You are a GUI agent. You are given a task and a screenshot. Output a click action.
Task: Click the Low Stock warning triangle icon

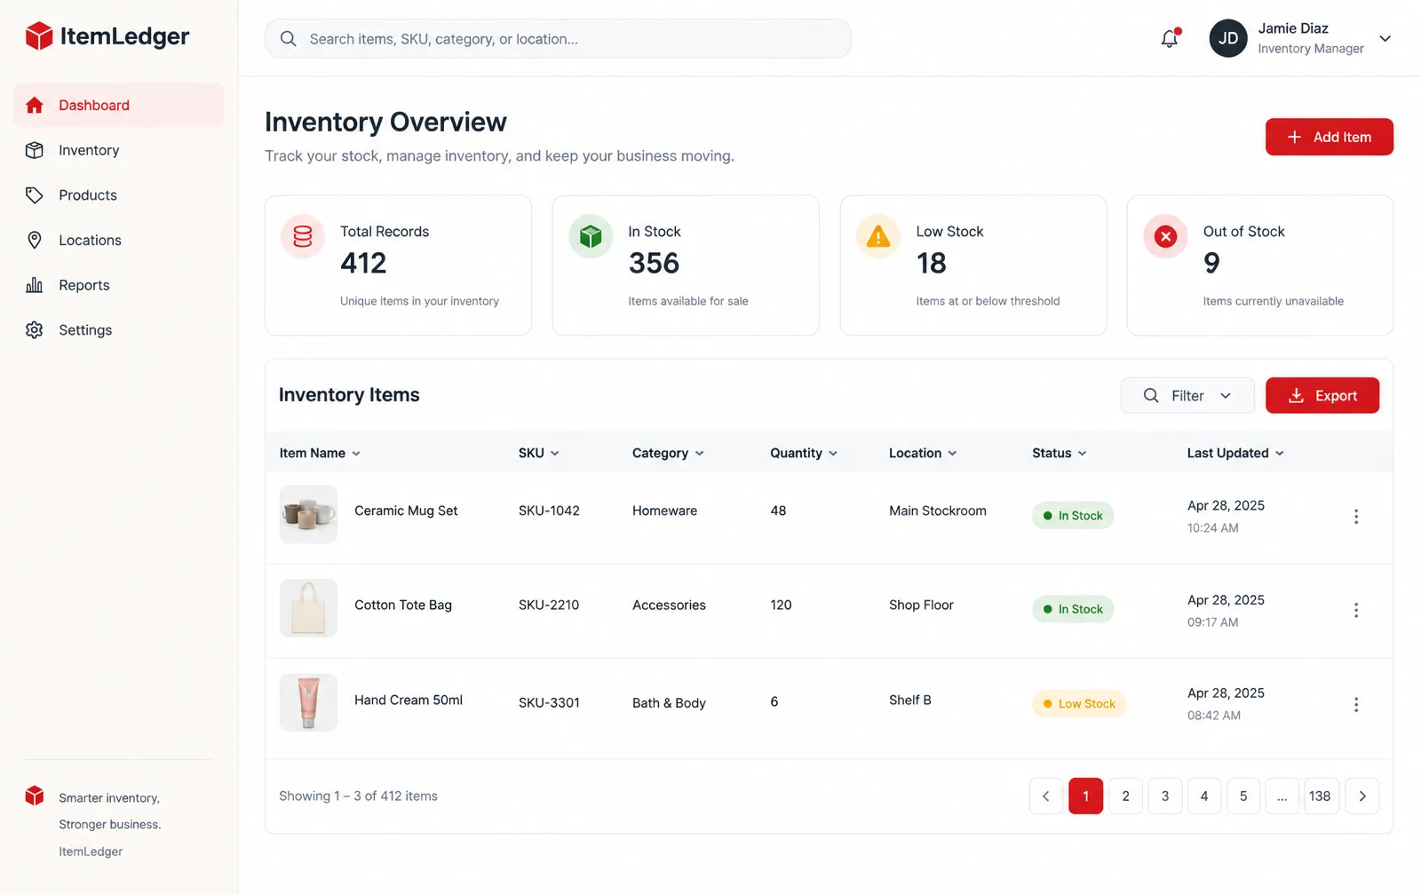878,236
